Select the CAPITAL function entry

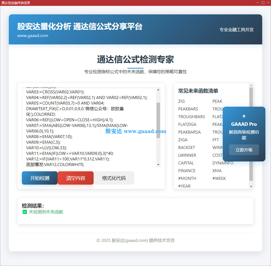click(x=186, y=163)
